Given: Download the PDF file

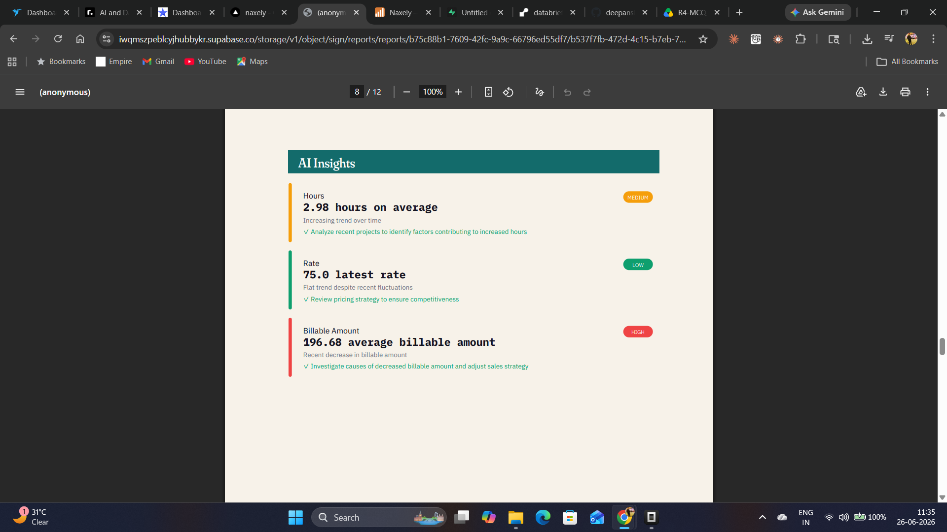Looking at the screenshot, I should point(883,92).
